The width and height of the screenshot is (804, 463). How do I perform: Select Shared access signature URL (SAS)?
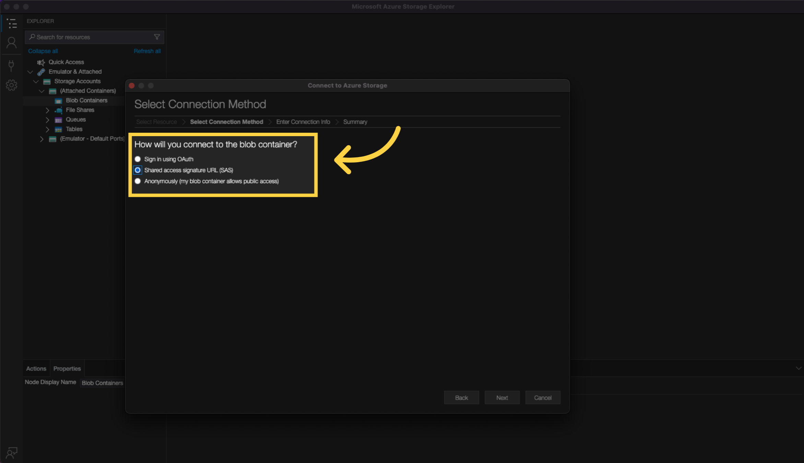pyautogui.click(x=138, y=170)
